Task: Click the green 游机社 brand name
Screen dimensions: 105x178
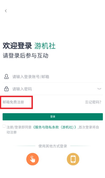Action: coord(45,46)
